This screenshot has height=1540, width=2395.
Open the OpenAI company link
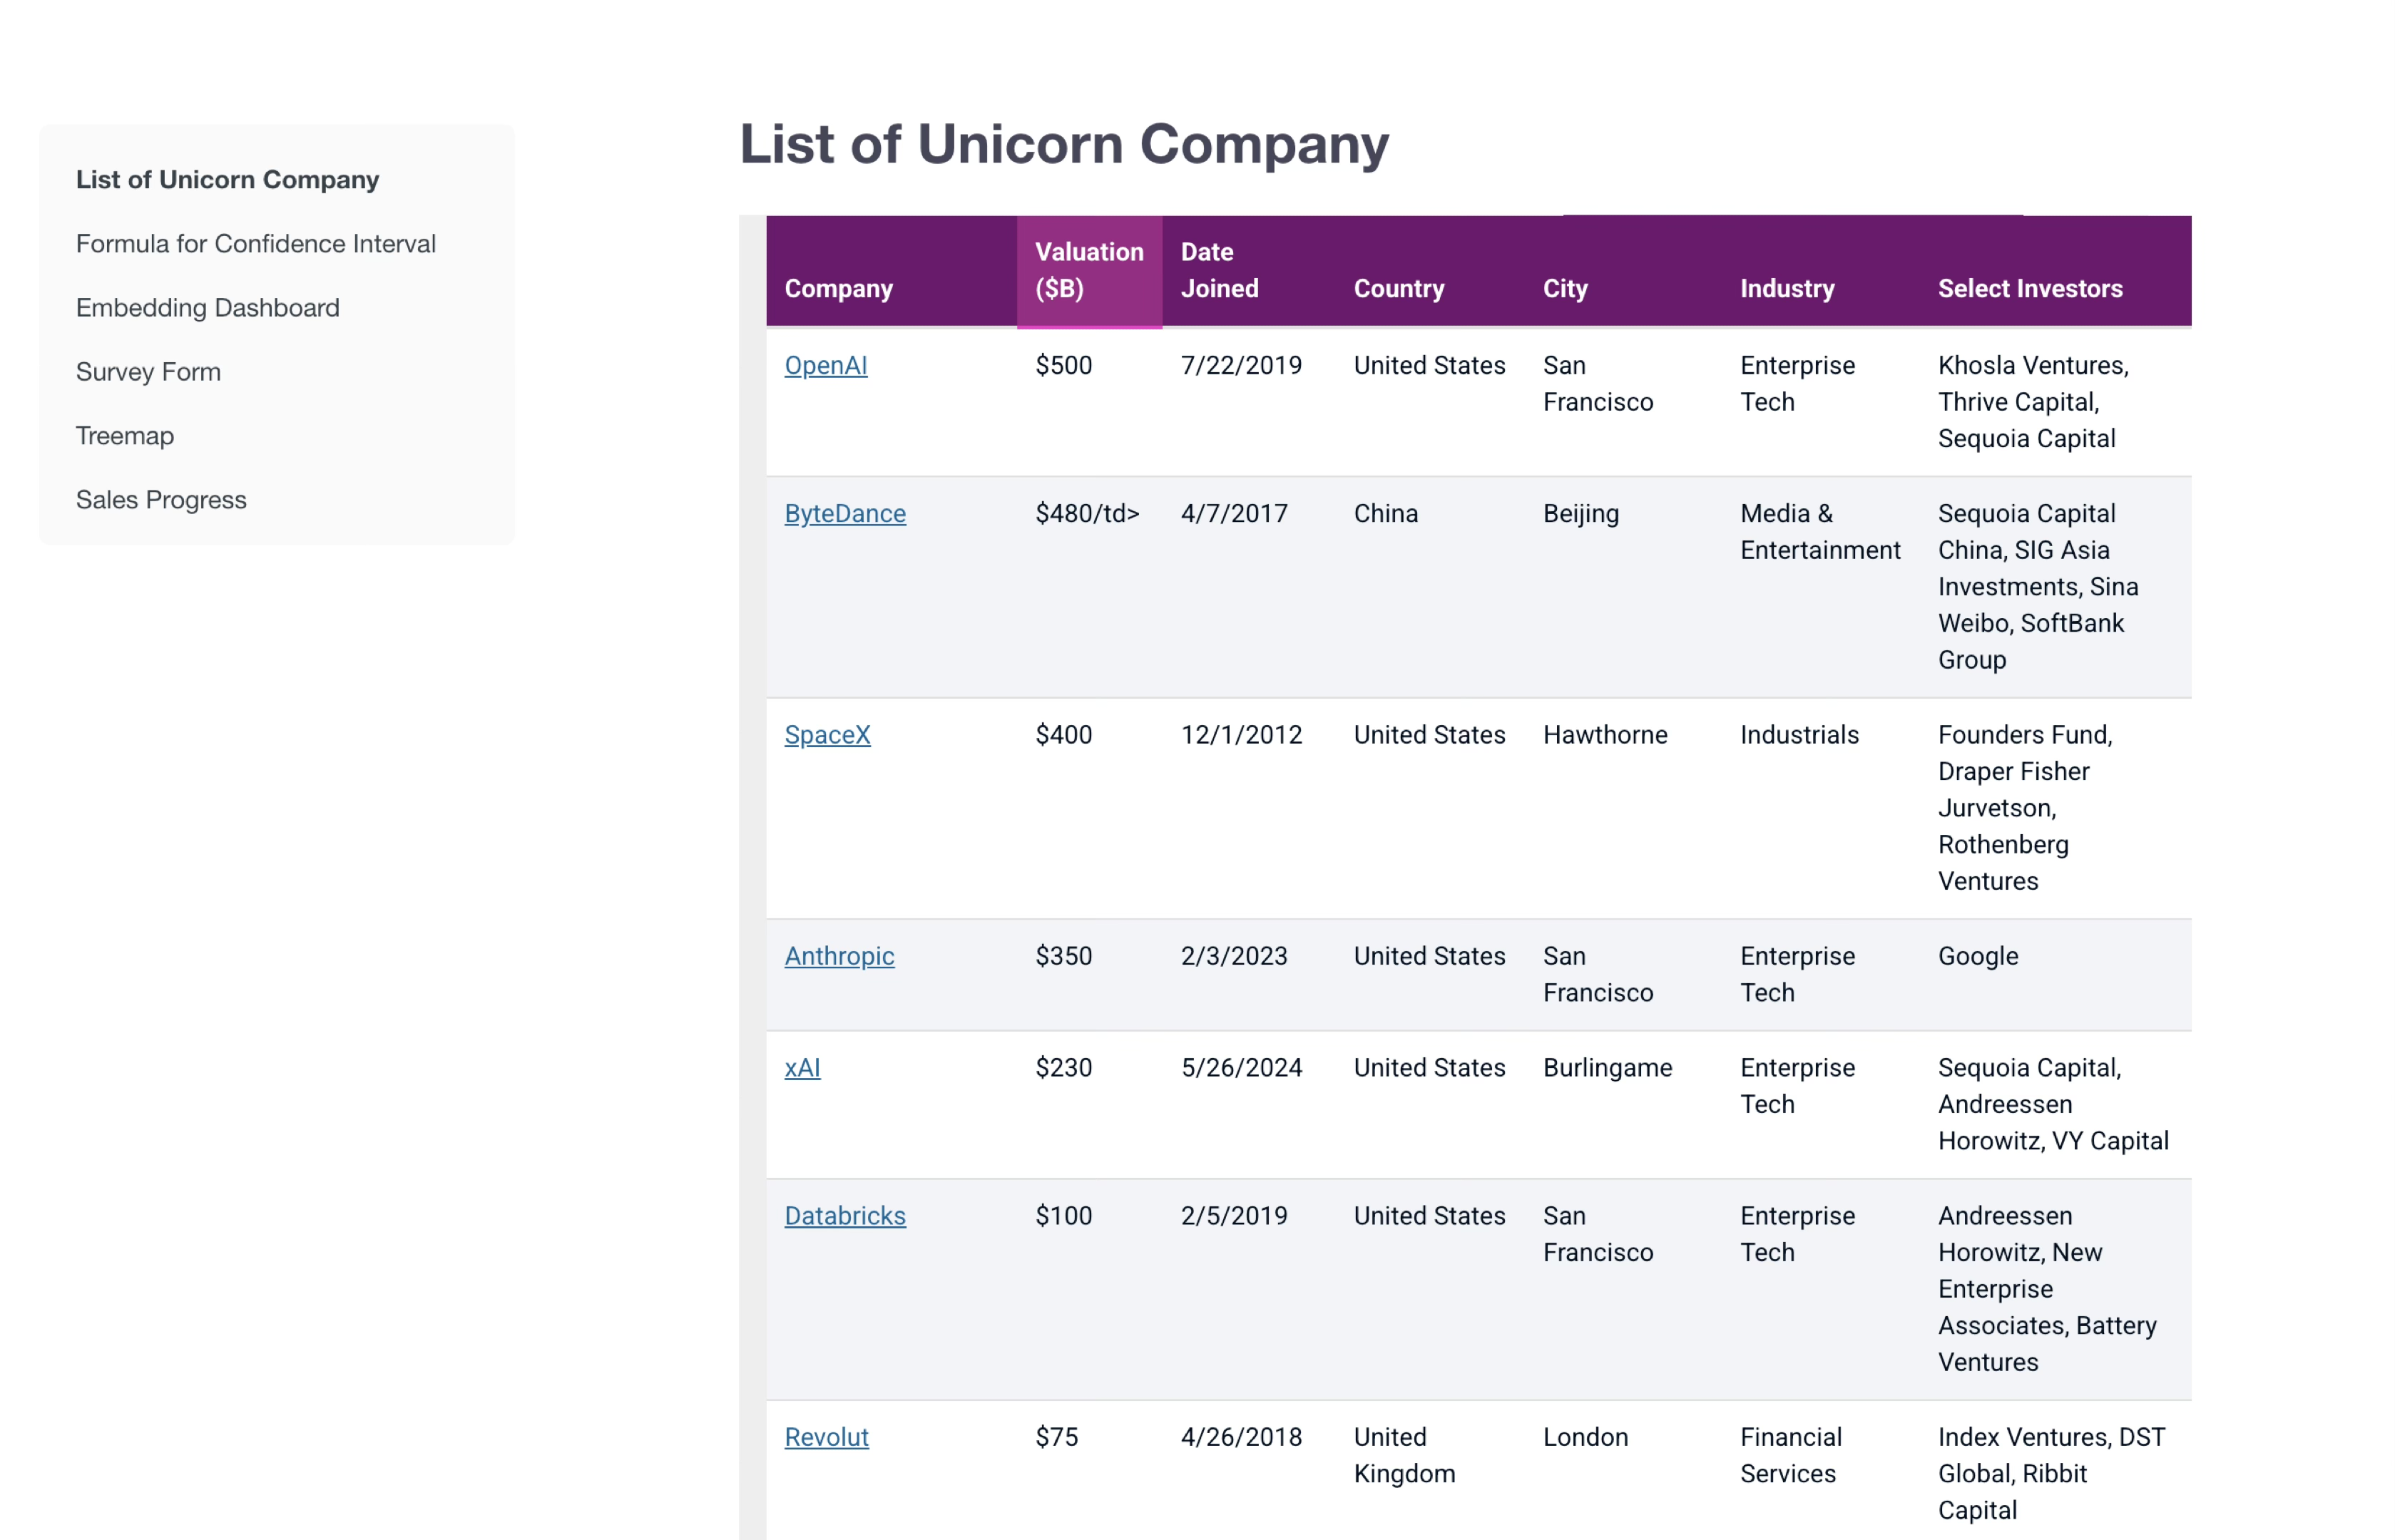tap(825, 366)
